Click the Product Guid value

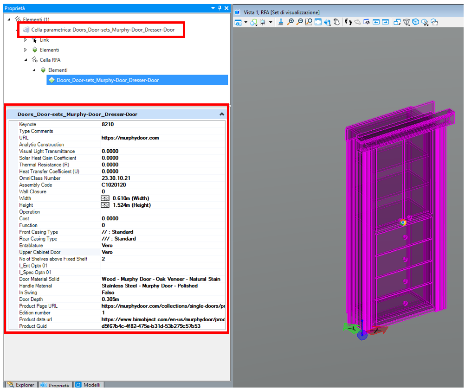[x=151, y=326]
